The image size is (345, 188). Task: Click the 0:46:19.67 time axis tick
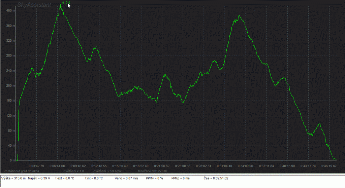[329, 166]
